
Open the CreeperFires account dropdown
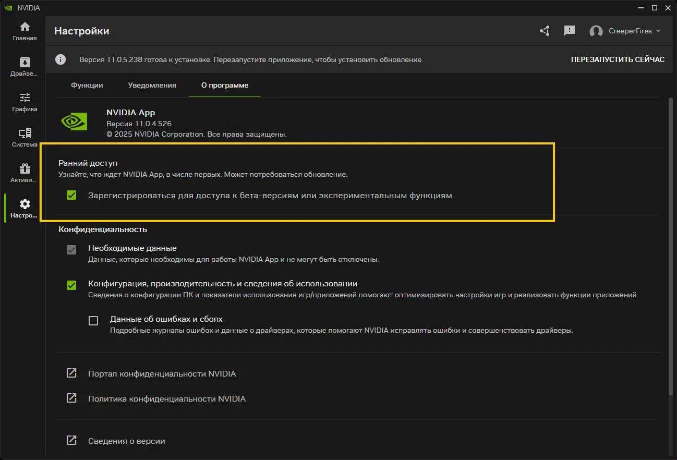point(625,31)
